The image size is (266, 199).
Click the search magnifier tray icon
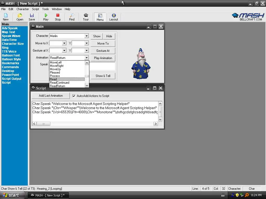(x=247, y=195)
